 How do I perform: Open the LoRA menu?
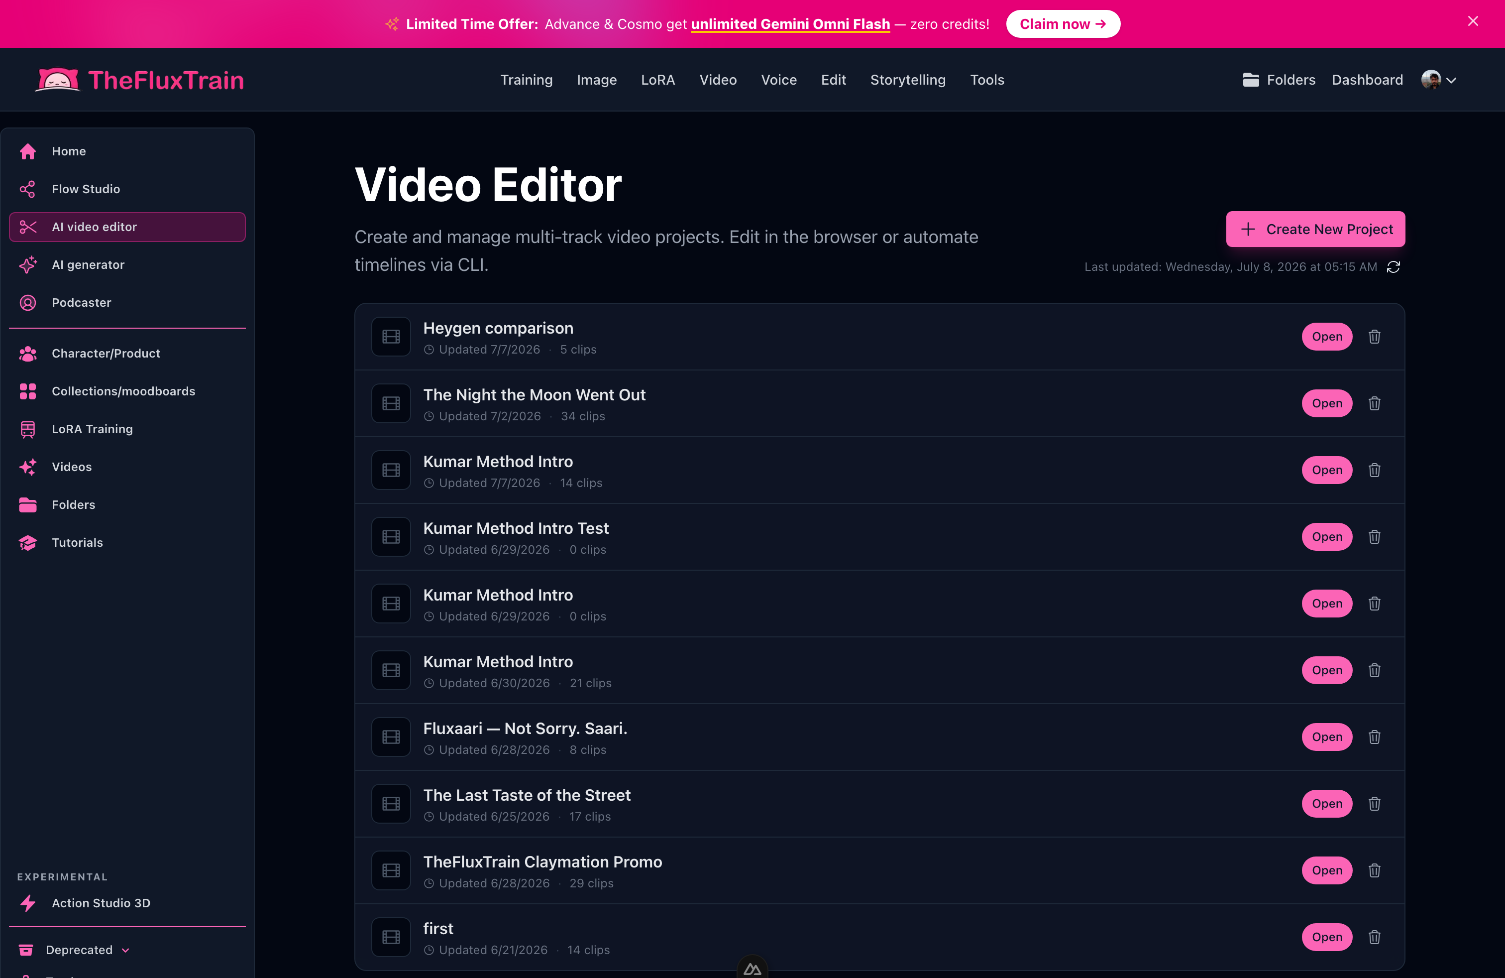coord(657,80)
